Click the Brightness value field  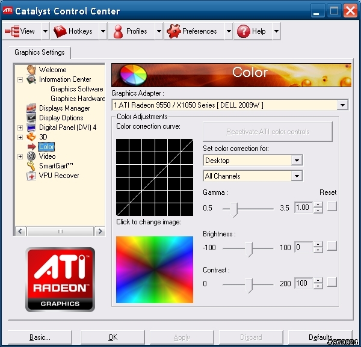(x=303, y=247)
